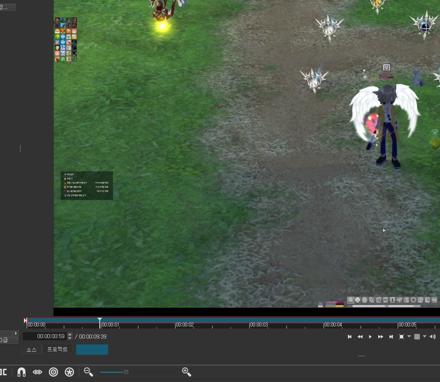Click the rewind button

[360, 336]
